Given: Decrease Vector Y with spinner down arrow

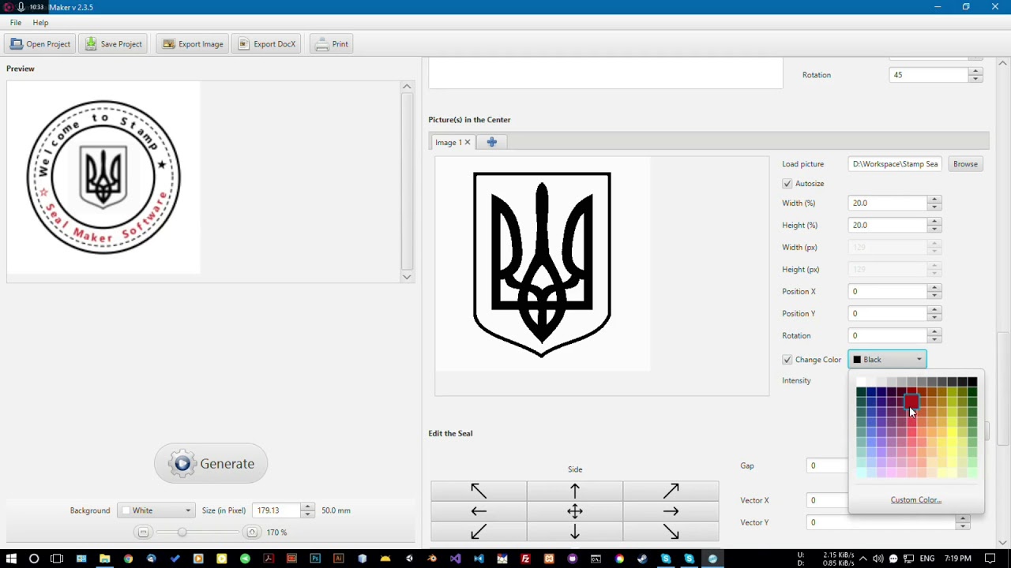Looking at the screenshot, I should pos(962,526).
